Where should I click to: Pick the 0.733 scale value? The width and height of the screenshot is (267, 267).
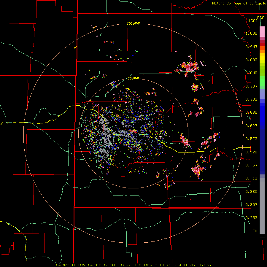click(251, 99)
